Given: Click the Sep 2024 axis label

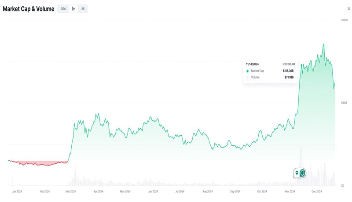Looking at the screenshot, I should click(x=235, y=191).
